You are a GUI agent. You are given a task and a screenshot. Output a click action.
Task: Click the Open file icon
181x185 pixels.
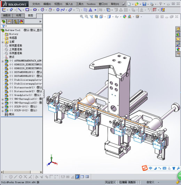(137, 4)
